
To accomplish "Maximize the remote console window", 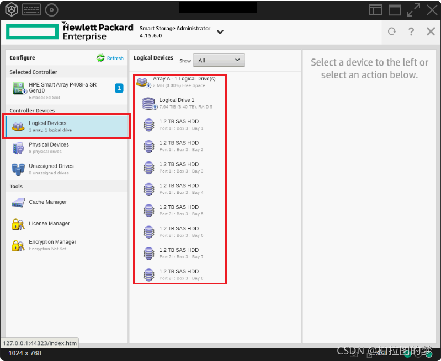I will [394, 10].
